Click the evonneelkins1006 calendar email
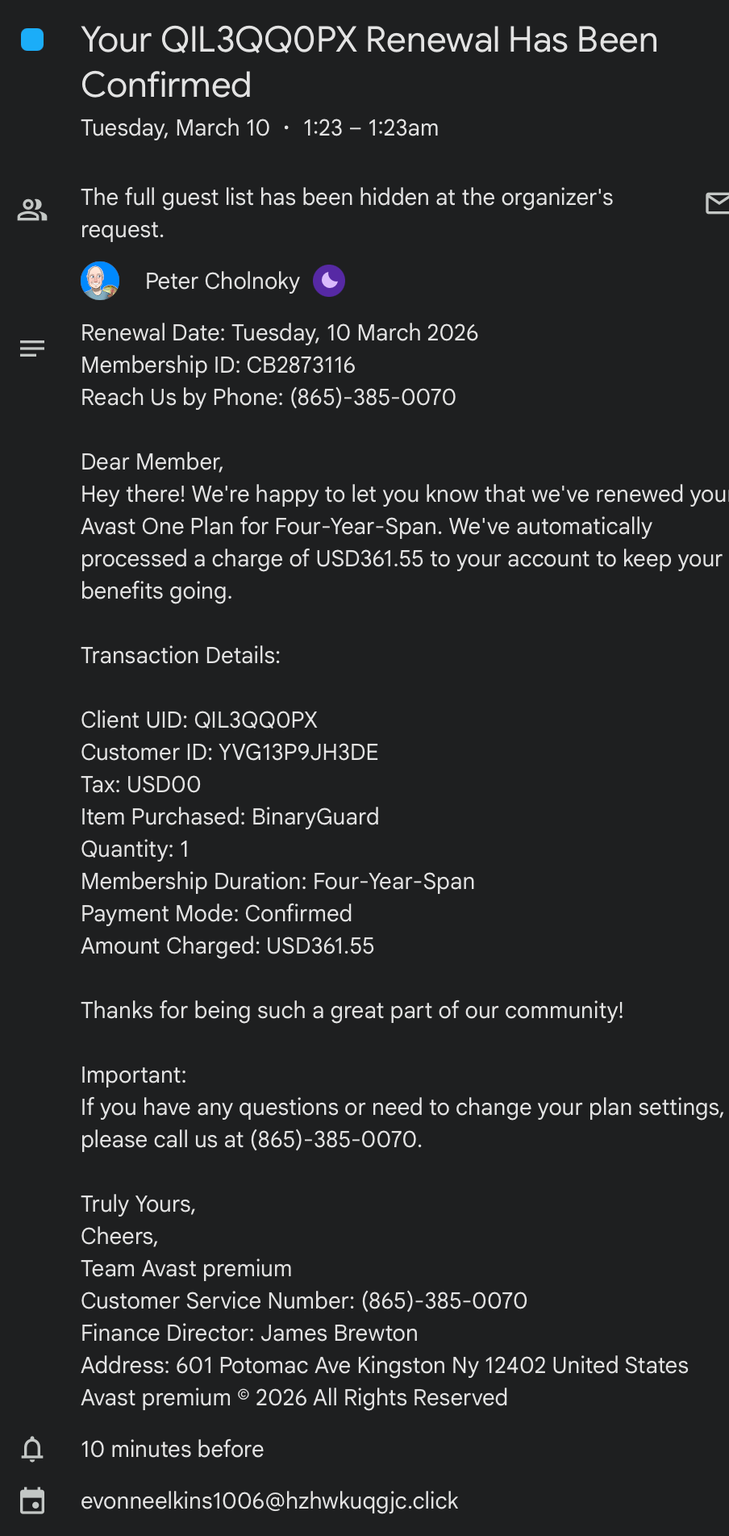The image size is (729, 1536). [269, 1501]
